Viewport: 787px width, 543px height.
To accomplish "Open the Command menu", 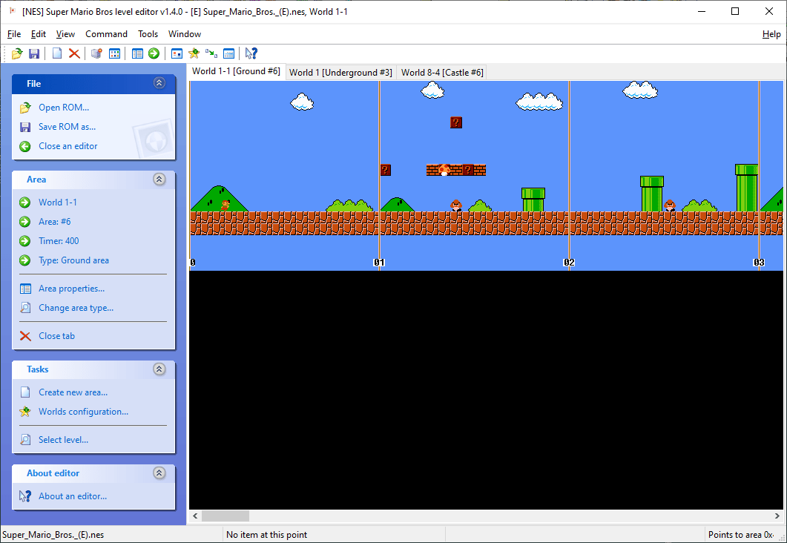I will (x=106, y=33).
